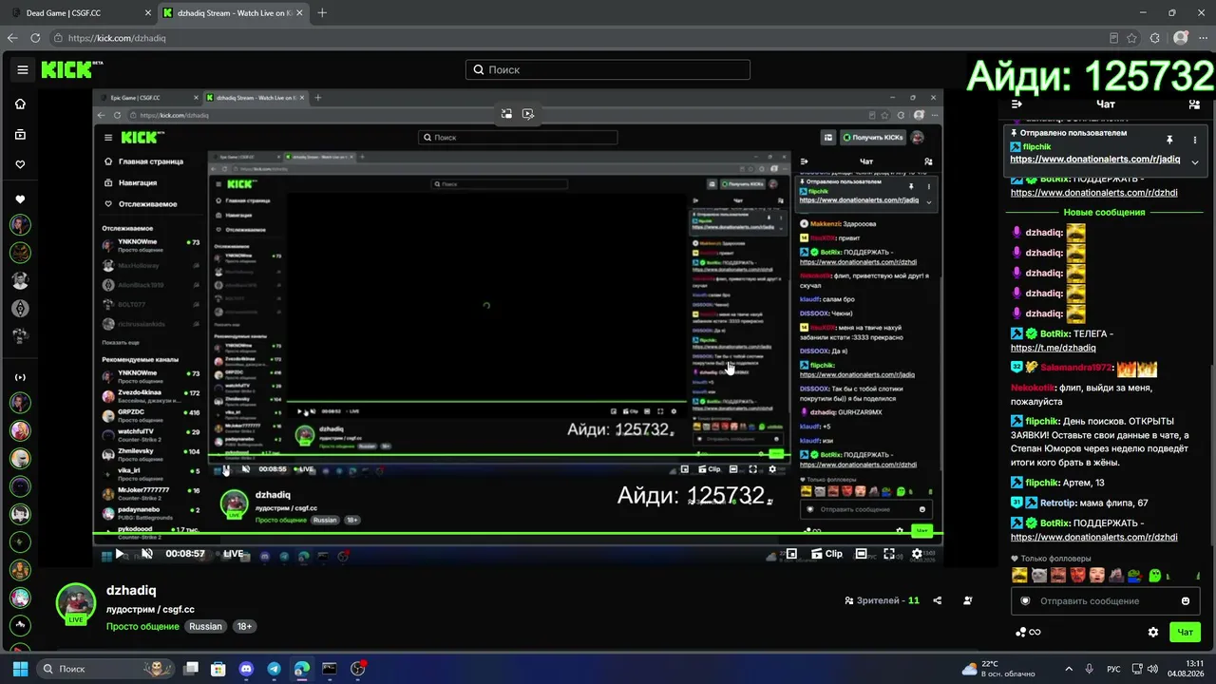1216x684 pixels.
Task: Open the emoji picker in chat
Action: (1186, 601)
